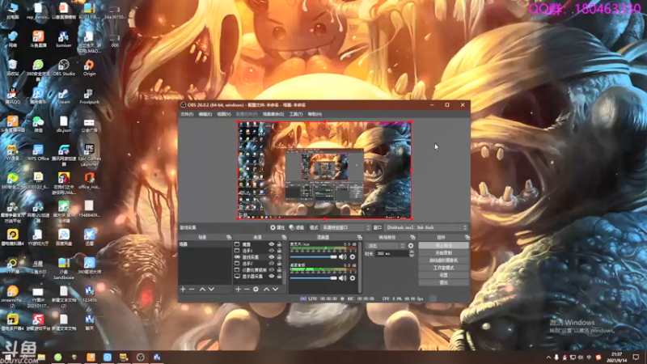This screenshot has height=364, width=647.
Task: Open Origin desktop shortcut
Action: [89, 68]
